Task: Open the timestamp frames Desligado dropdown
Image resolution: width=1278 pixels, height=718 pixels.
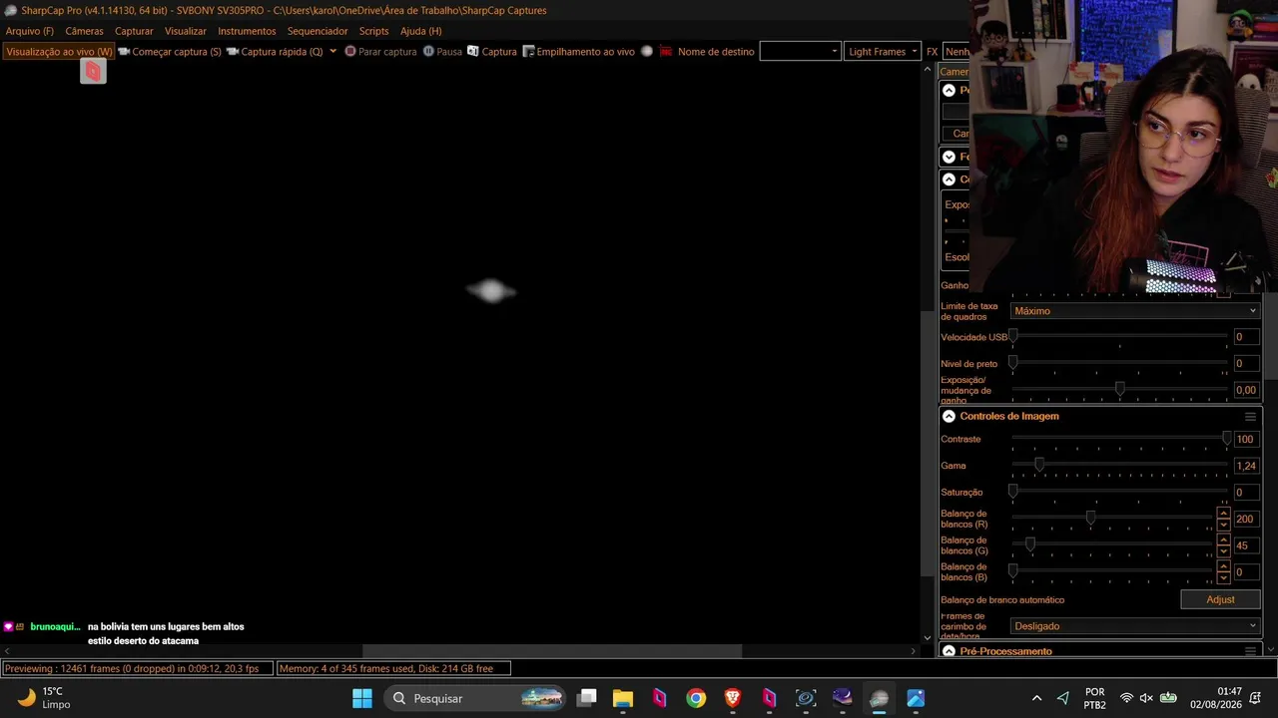Action: 1134,626
